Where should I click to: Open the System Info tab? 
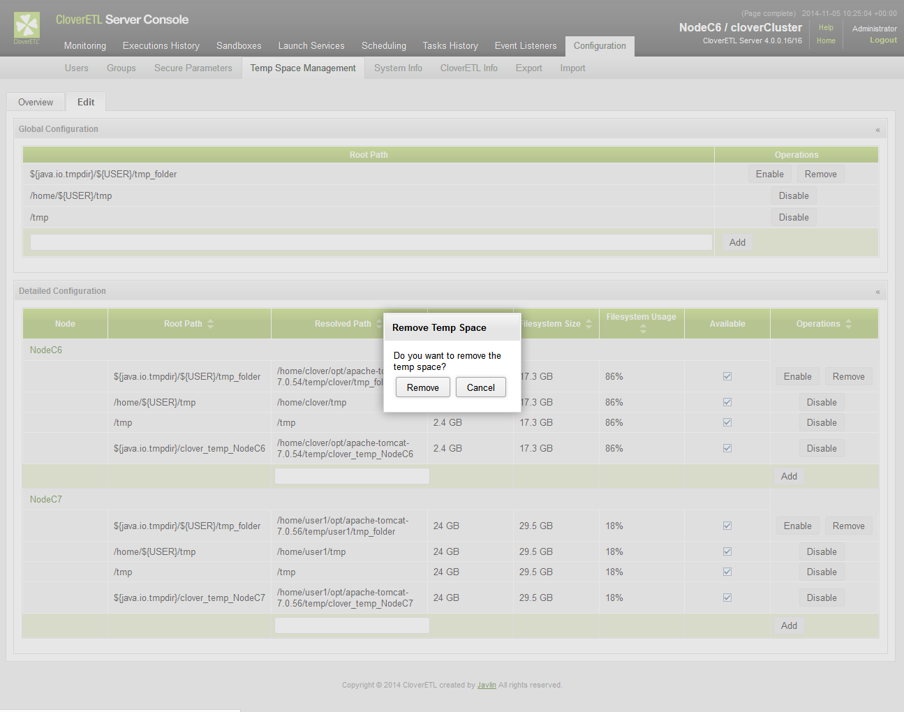point(398,68)
